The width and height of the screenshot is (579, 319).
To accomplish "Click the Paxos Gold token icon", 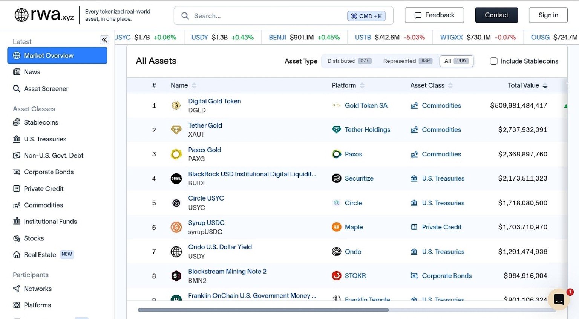I will coord(176,154).
